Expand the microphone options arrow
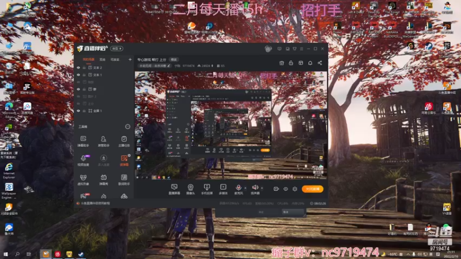This screenshot has width=461, height=259. pyautogui.click(x=245, y=188)
